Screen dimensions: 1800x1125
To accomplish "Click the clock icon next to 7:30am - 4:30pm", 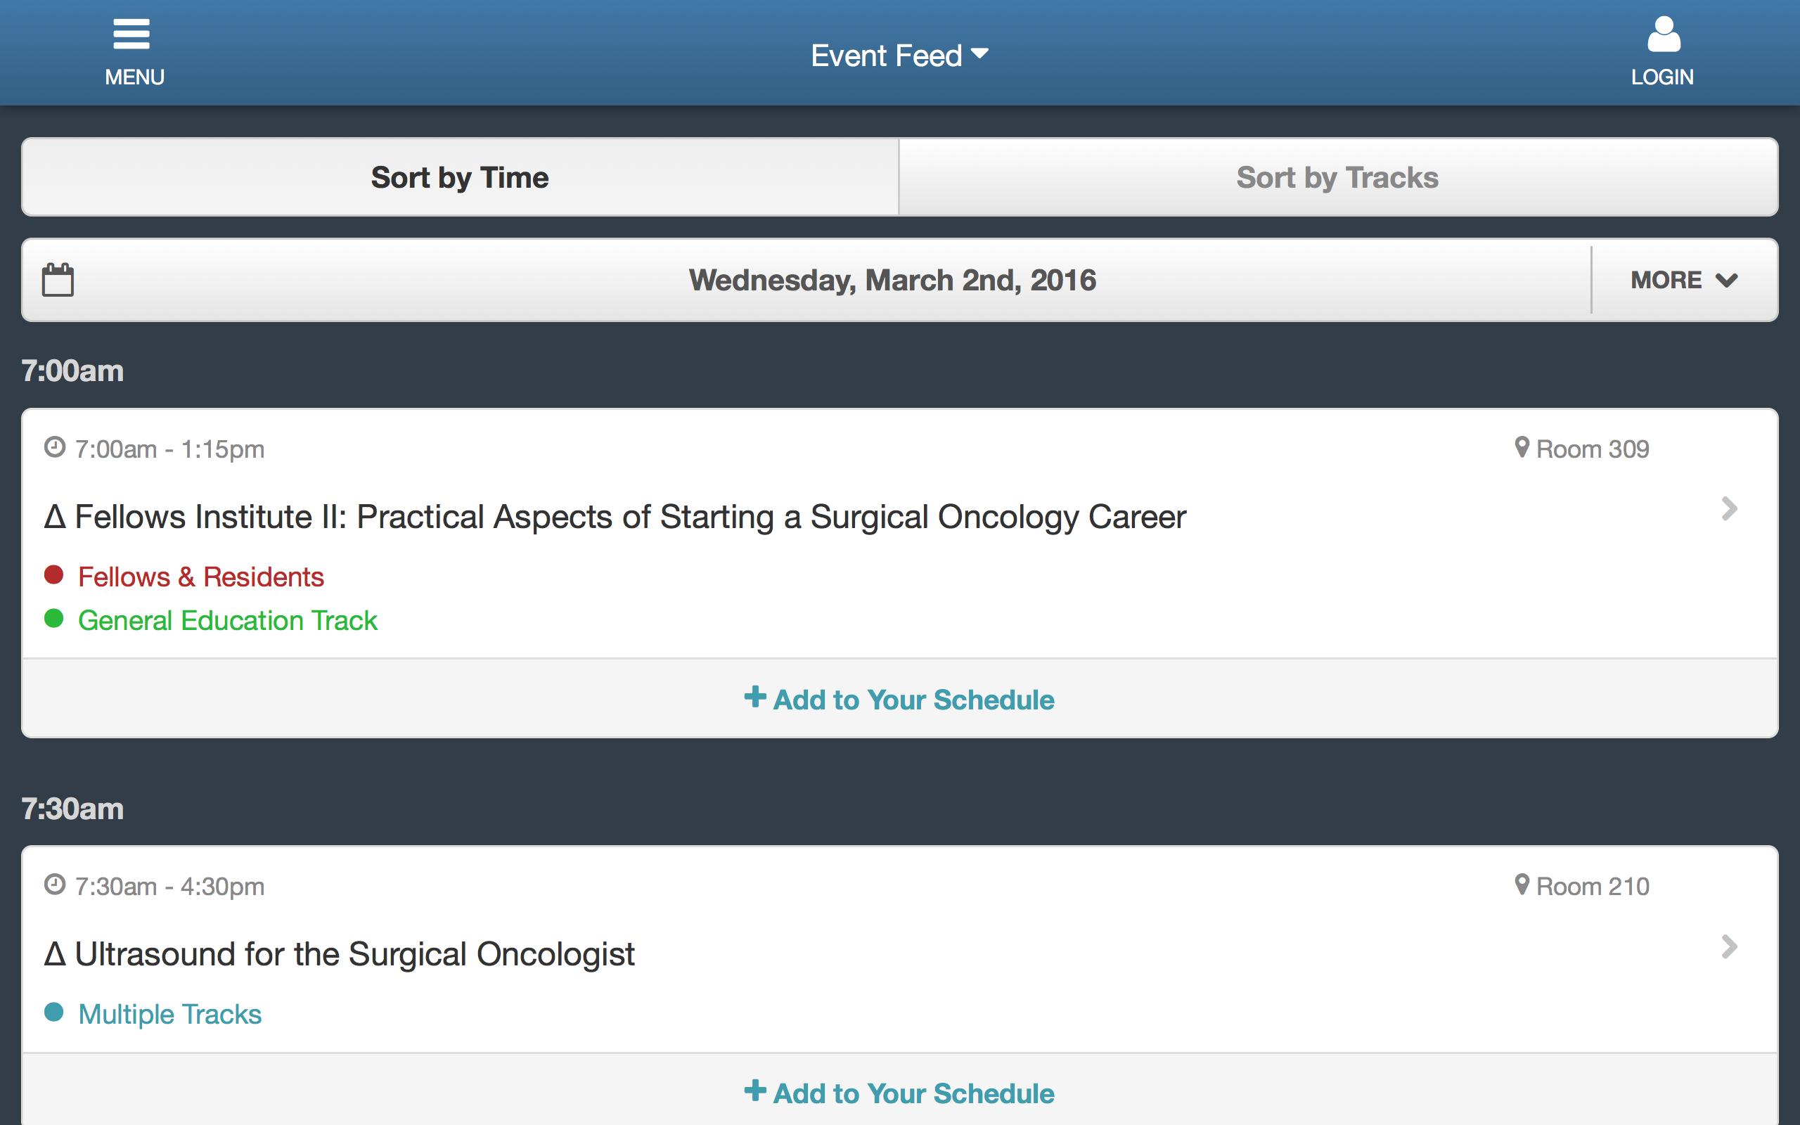I will point(54,885).
